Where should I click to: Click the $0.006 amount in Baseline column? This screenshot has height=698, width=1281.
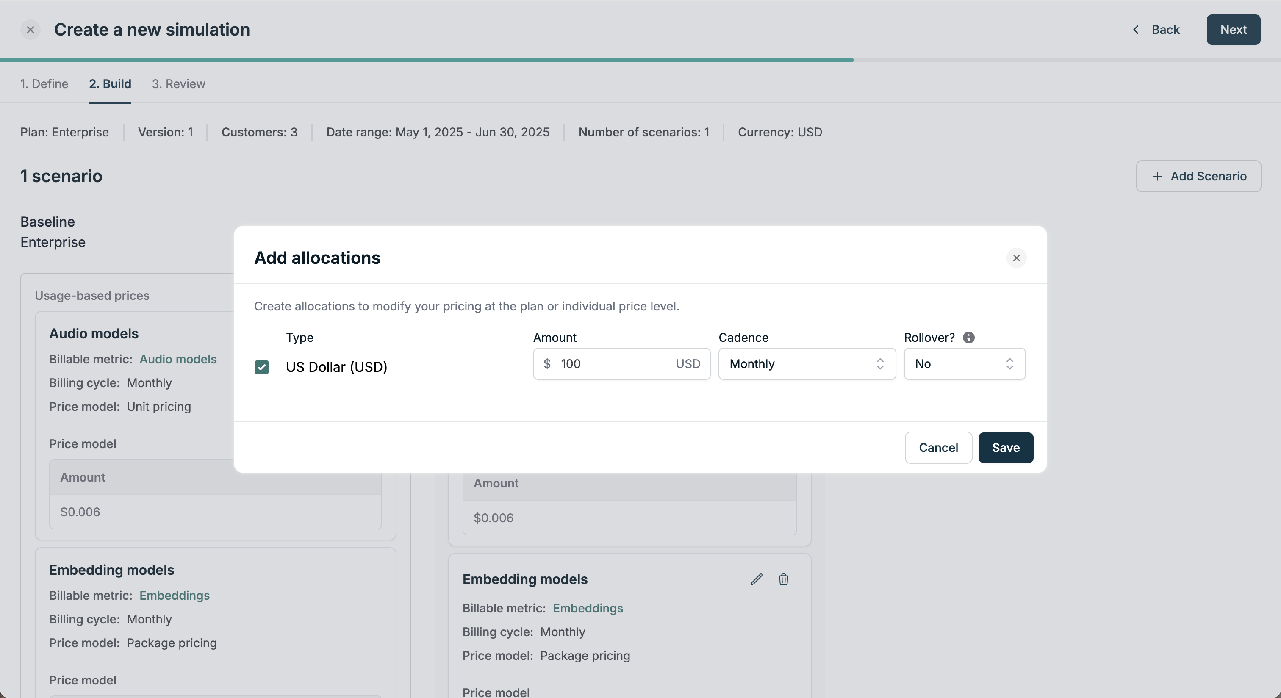tap(80, 512)
